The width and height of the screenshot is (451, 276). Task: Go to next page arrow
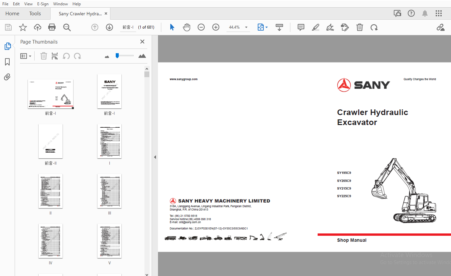click(109, 27)
